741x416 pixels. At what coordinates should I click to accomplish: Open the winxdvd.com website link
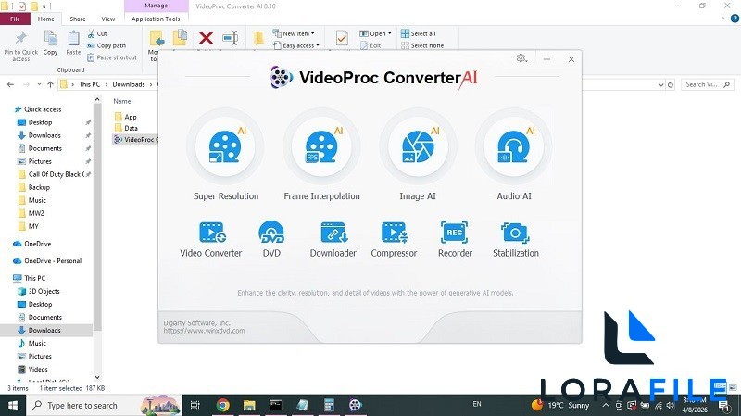(x=204, y=331)
